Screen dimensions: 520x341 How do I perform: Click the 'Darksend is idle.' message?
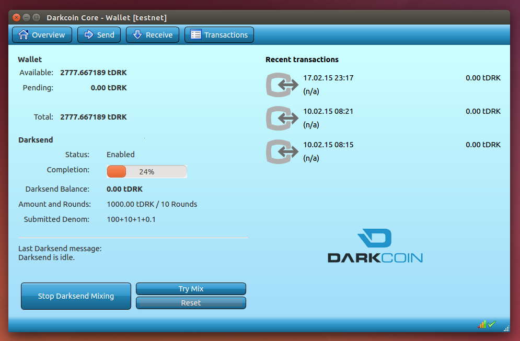[x=47, y=257]
